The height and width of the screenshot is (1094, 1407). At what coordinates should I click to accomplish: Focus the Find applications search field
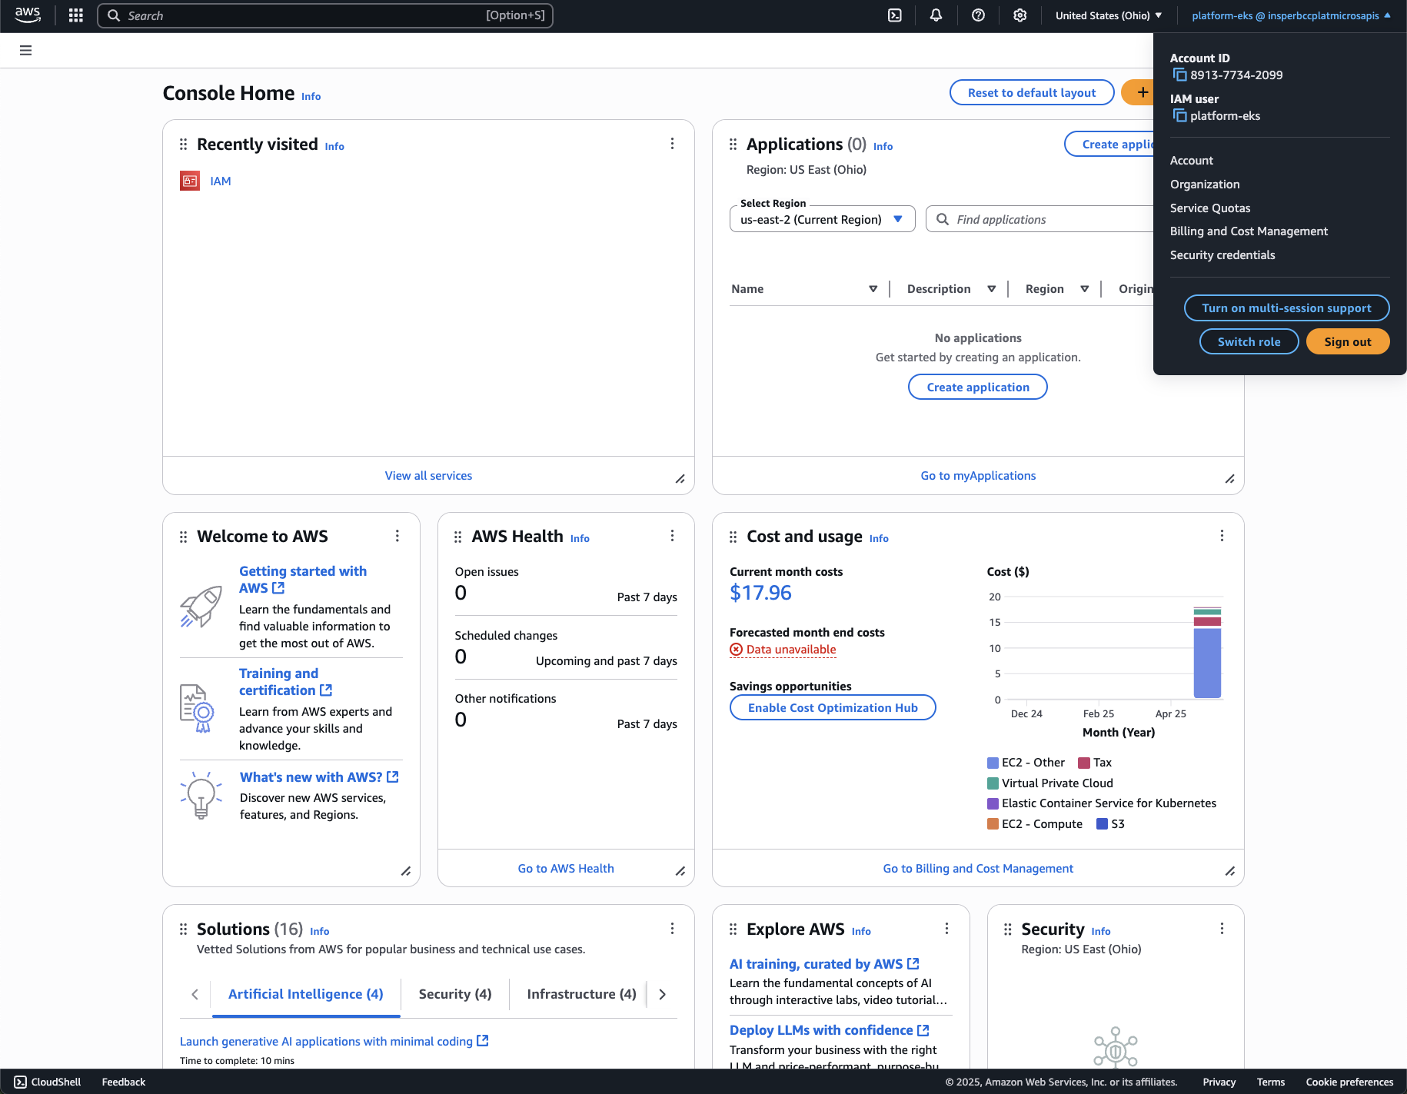(1046, 220)
